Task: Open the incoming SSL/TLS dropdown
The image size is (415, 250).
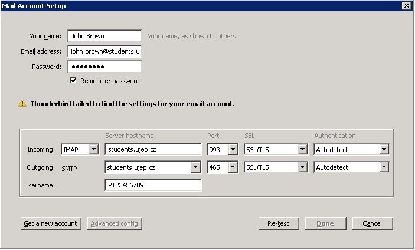Action: tap(302, 150)
